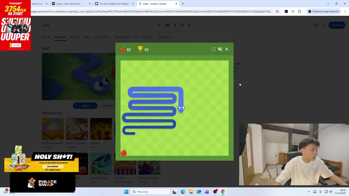
Task: Search by image with the Lens icon
Action: [x=182, y=25]
